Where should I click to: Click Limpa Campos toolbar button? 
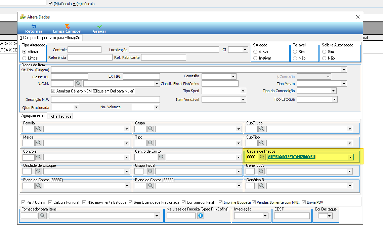tap(67, 29)
